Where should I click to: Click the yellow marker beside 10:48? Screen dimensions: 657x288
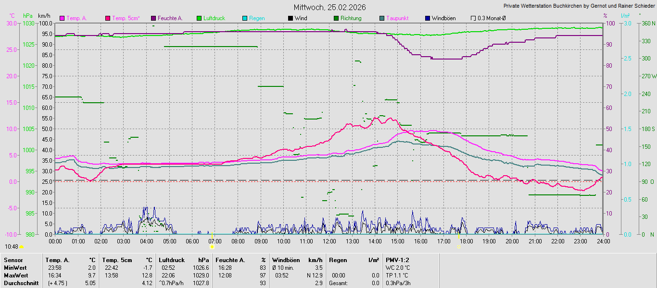(21, 247)
